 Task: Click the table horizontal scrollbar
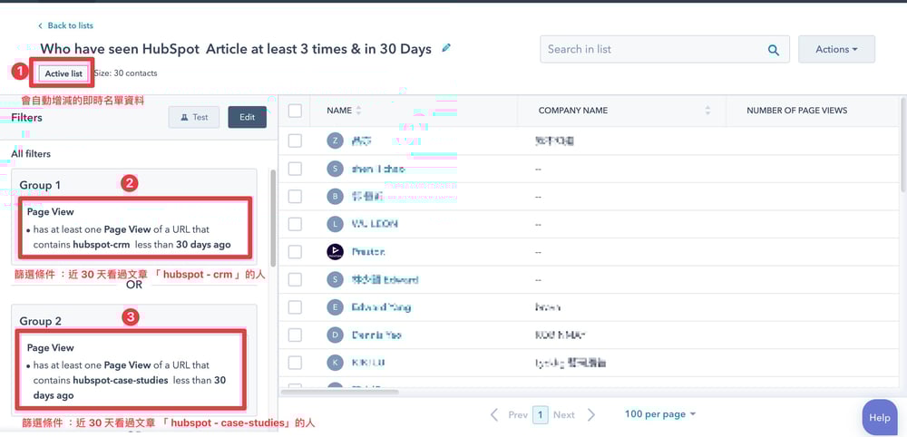coord(339,392)
